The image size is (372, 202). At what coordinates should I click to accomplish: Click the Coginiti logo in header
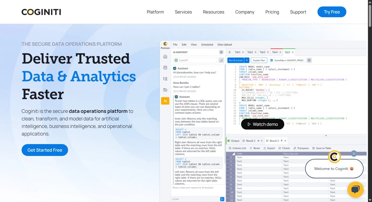coord(41,12)
